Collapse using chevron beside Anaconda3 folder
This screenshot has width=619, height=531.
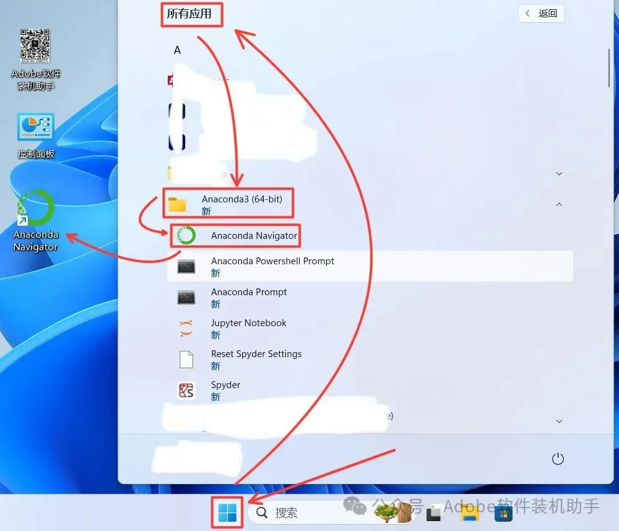[559, 204]
